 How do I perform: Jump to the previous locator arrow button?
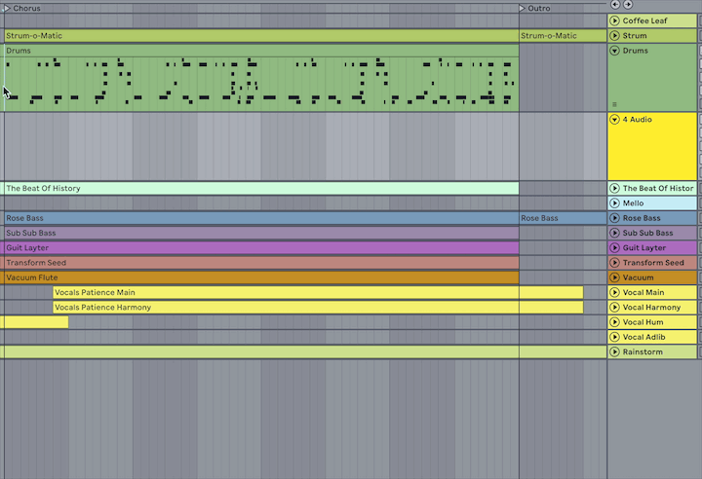click(615, 5)
